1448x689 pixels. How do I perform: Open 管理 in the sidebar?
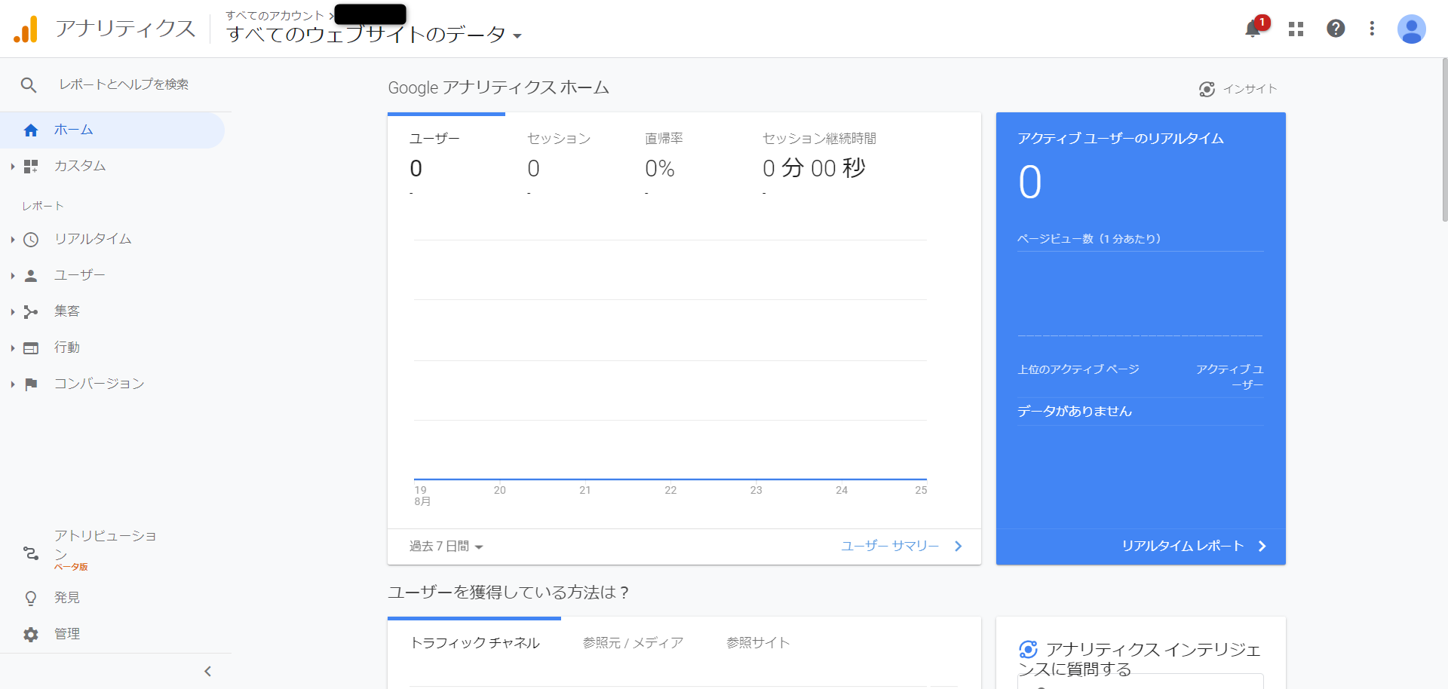(112, 634)
